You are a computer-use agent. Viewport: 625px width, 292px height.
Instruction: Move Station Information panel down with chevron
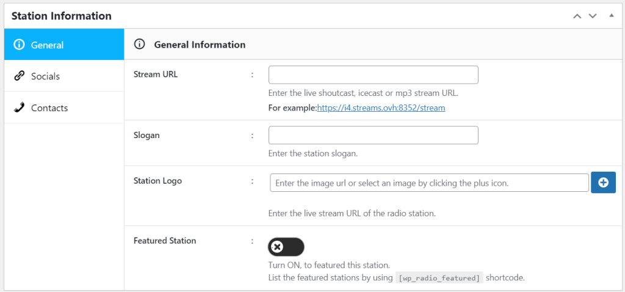(x=593, y=16)
